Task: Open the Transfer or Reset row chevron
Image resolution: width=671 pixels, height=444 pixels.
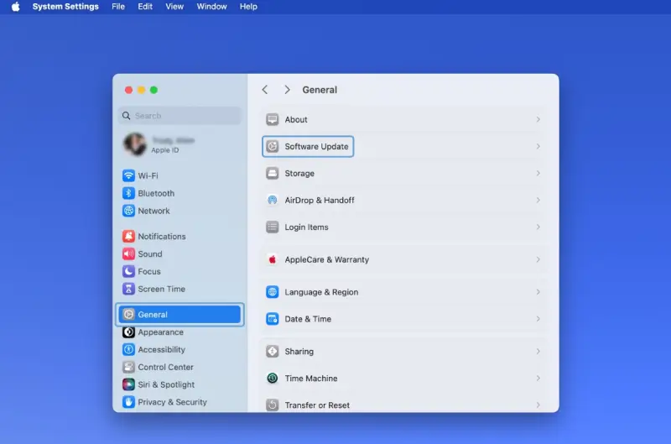Action: point(538,405)
